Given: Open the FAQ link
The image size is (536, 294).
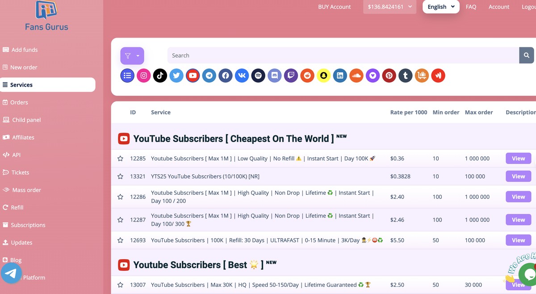Looking at the screenshot, I should (471, 7).
